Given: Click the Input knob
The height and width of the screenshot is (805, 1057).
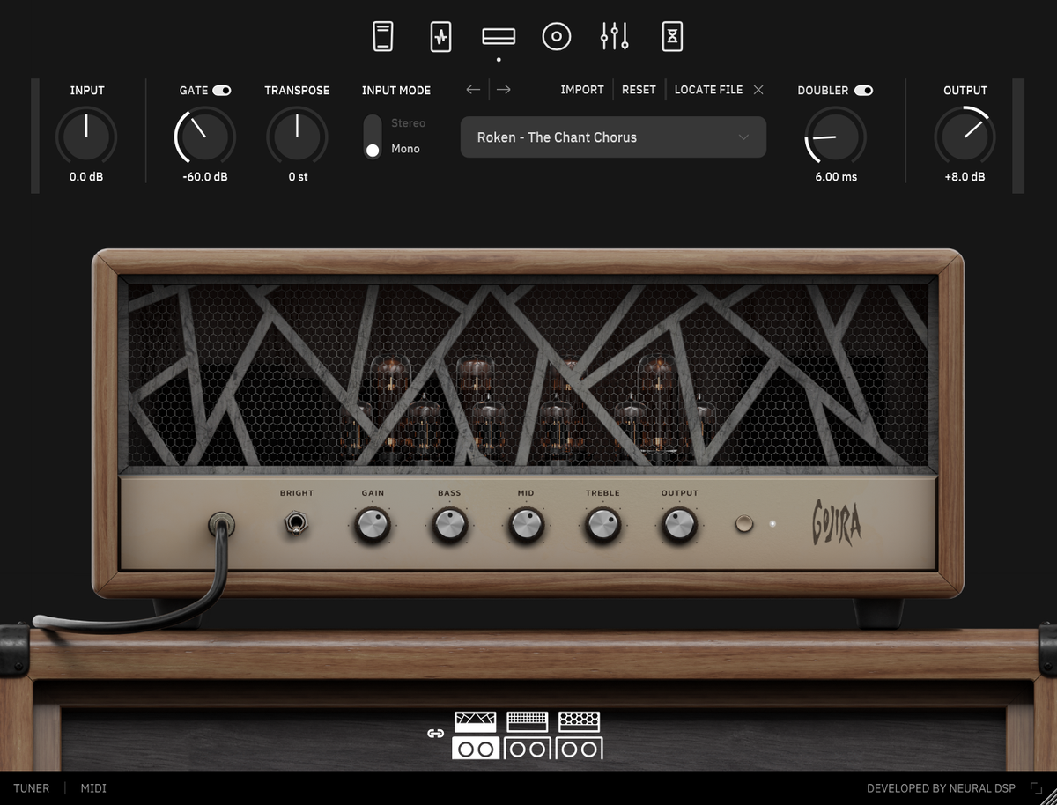Looking at the screenshot, I should (x=86, y=137).
